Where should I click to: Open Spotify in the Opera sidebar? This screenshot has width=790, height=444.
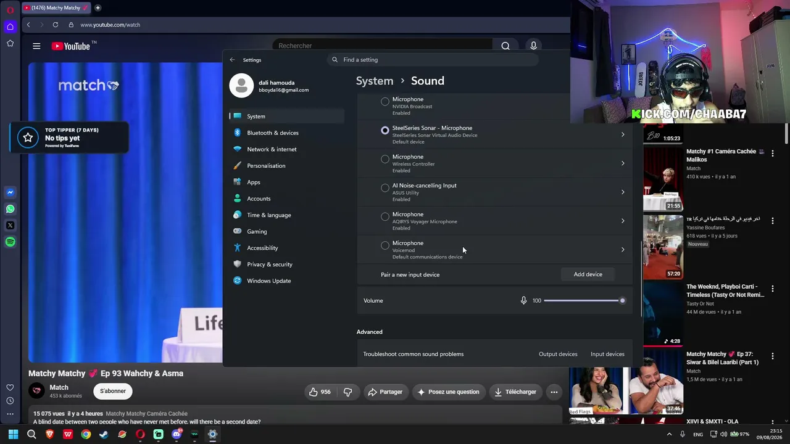10,242
